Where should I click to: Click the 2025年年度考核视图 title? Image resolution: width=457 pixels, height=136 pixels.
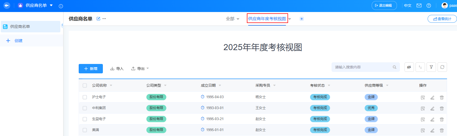263,47
